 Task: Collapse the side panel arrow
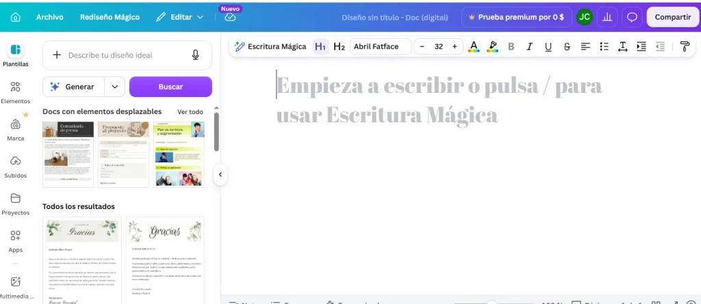[x=220, y=174]
